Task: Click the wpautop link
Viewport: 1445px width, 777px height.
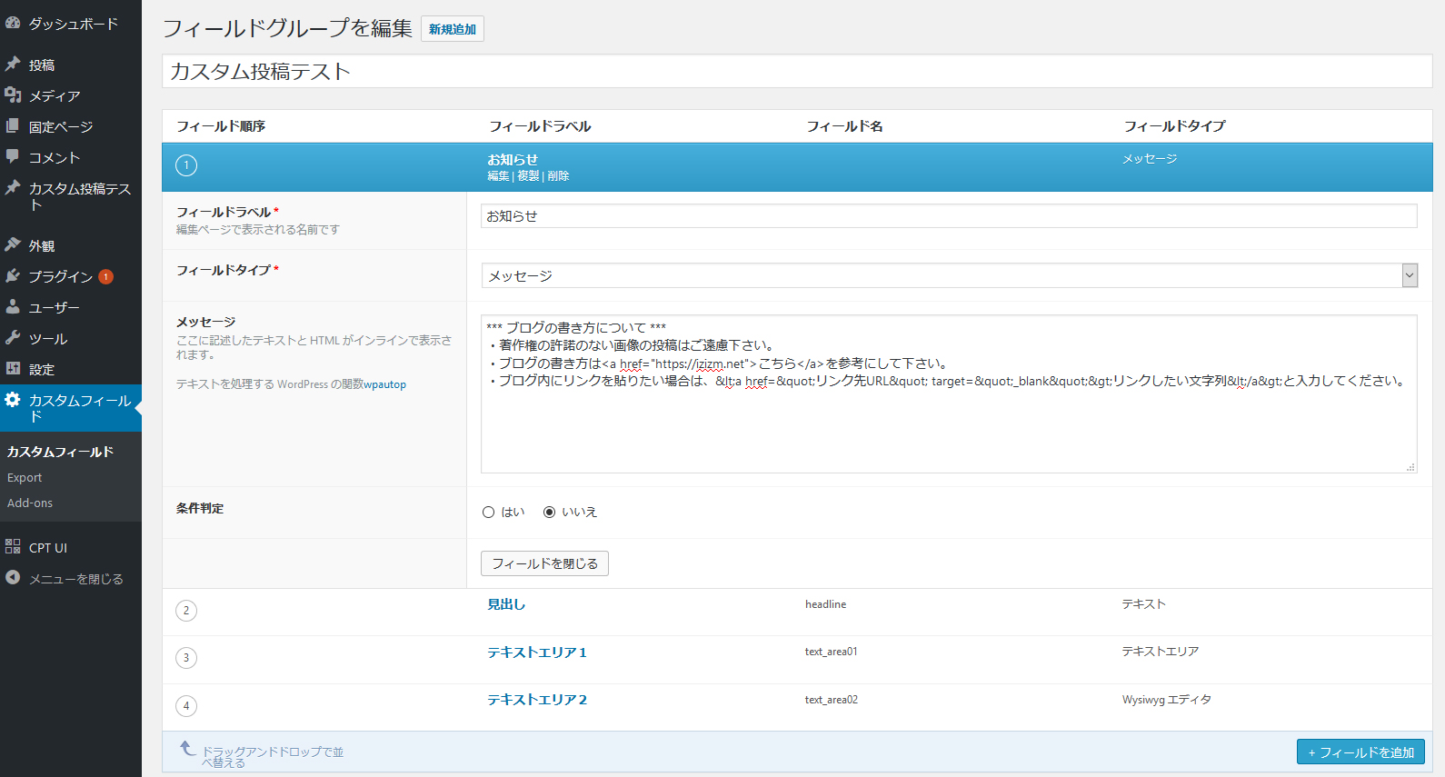Action: tap(384, 384)
